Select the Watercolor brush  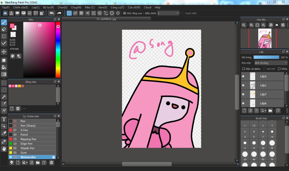click(x=32, y=157)
